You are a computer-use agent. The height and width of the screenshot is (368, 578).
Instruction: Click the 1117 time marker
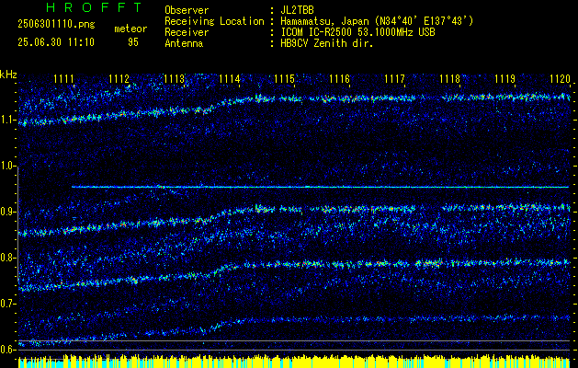pos(394,78)
